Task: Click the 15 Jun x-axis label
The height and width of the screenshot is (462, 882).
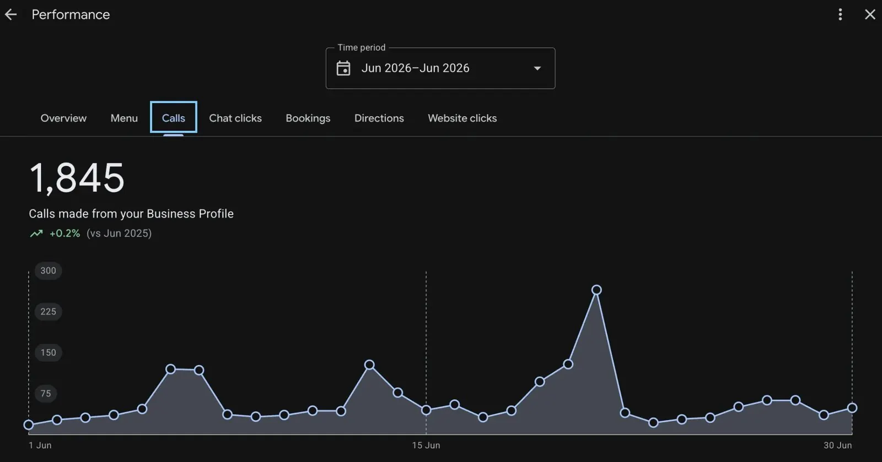Action: click(x=426, y=445)
